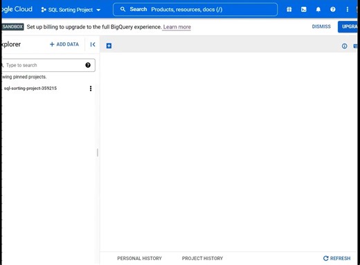Image resolution: width=360 pixels, height=265 pixels.
Task: Select sql-sorting-project-359215 project
Action: [x=30, y=89]
